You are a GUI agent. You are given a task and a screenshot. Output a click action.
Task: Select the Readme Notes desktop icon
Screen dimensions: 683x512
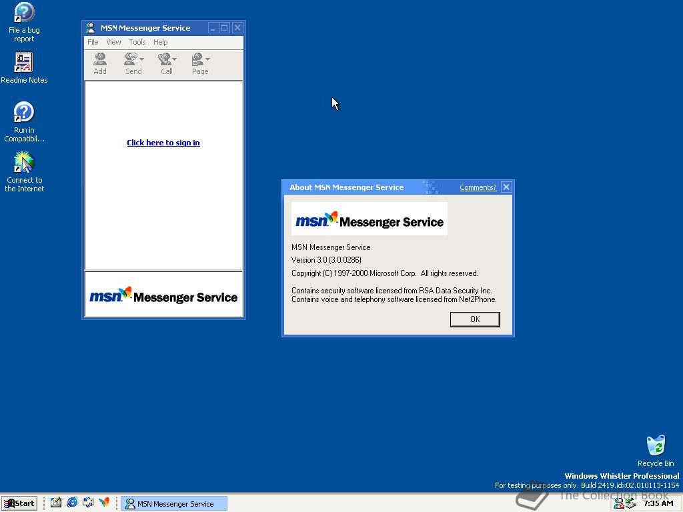pyautogui.click(x=24, y=68)
